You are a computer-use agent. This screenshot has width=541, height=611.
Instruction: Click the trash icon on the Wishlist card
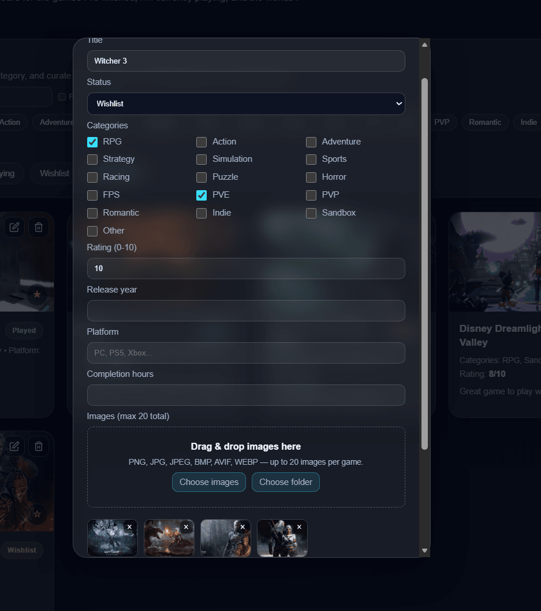(x=39, y=446)
